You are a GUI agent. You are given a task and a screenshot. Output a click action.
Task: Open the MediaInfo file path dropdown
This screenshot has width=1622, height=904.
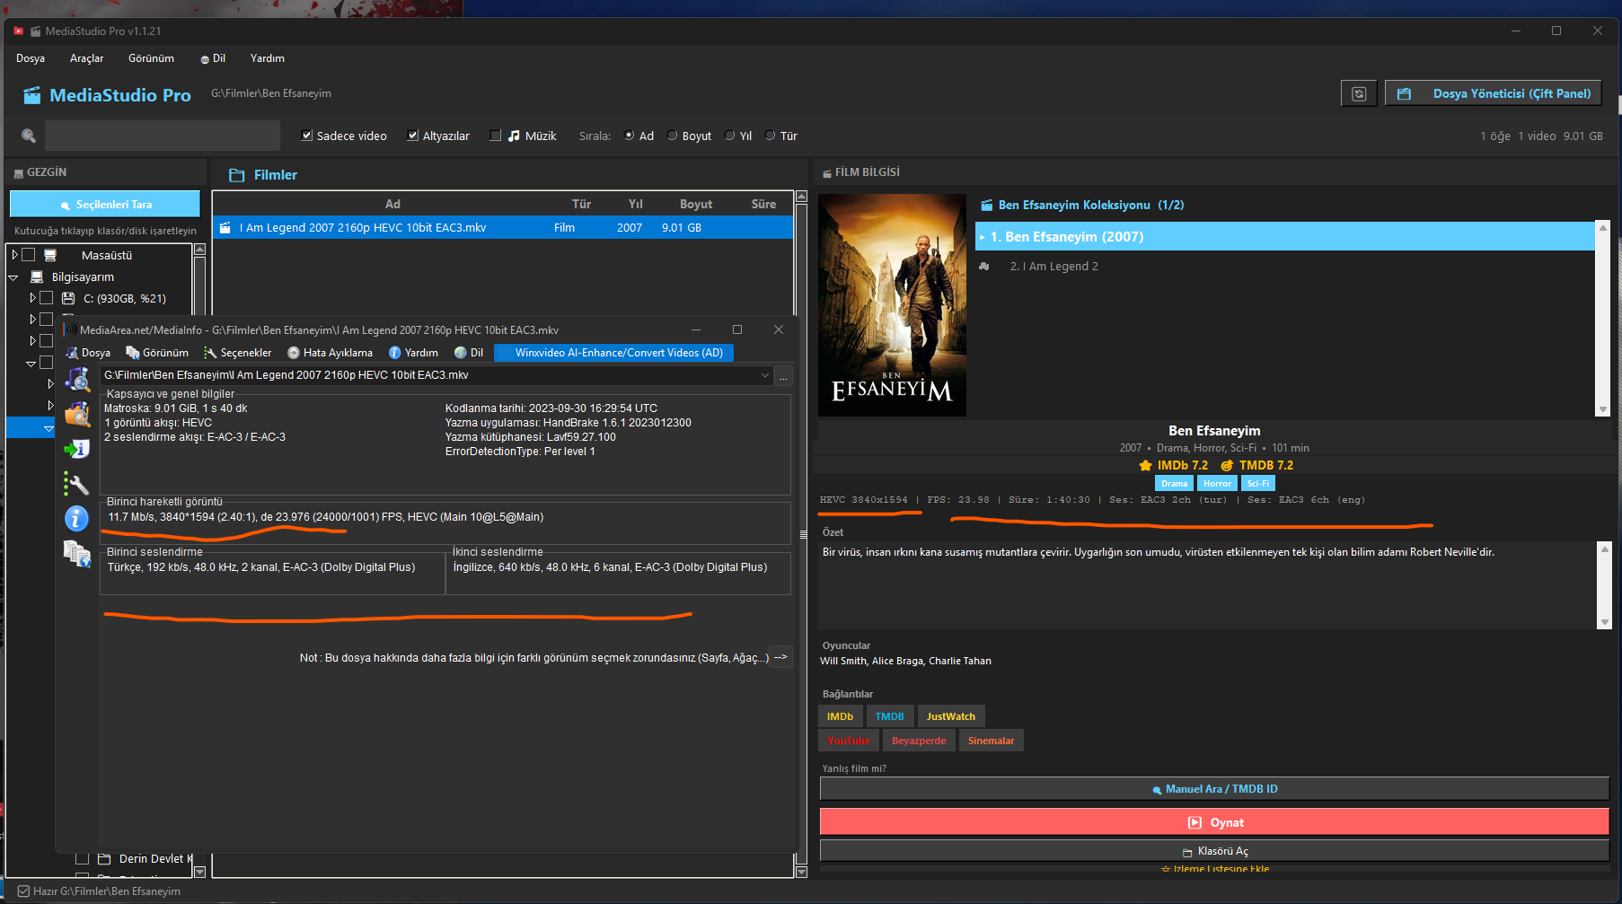[x=765, y=375]
